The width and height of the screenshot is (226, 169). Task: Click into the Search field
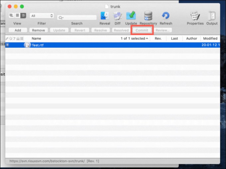[x=77, y=18]
